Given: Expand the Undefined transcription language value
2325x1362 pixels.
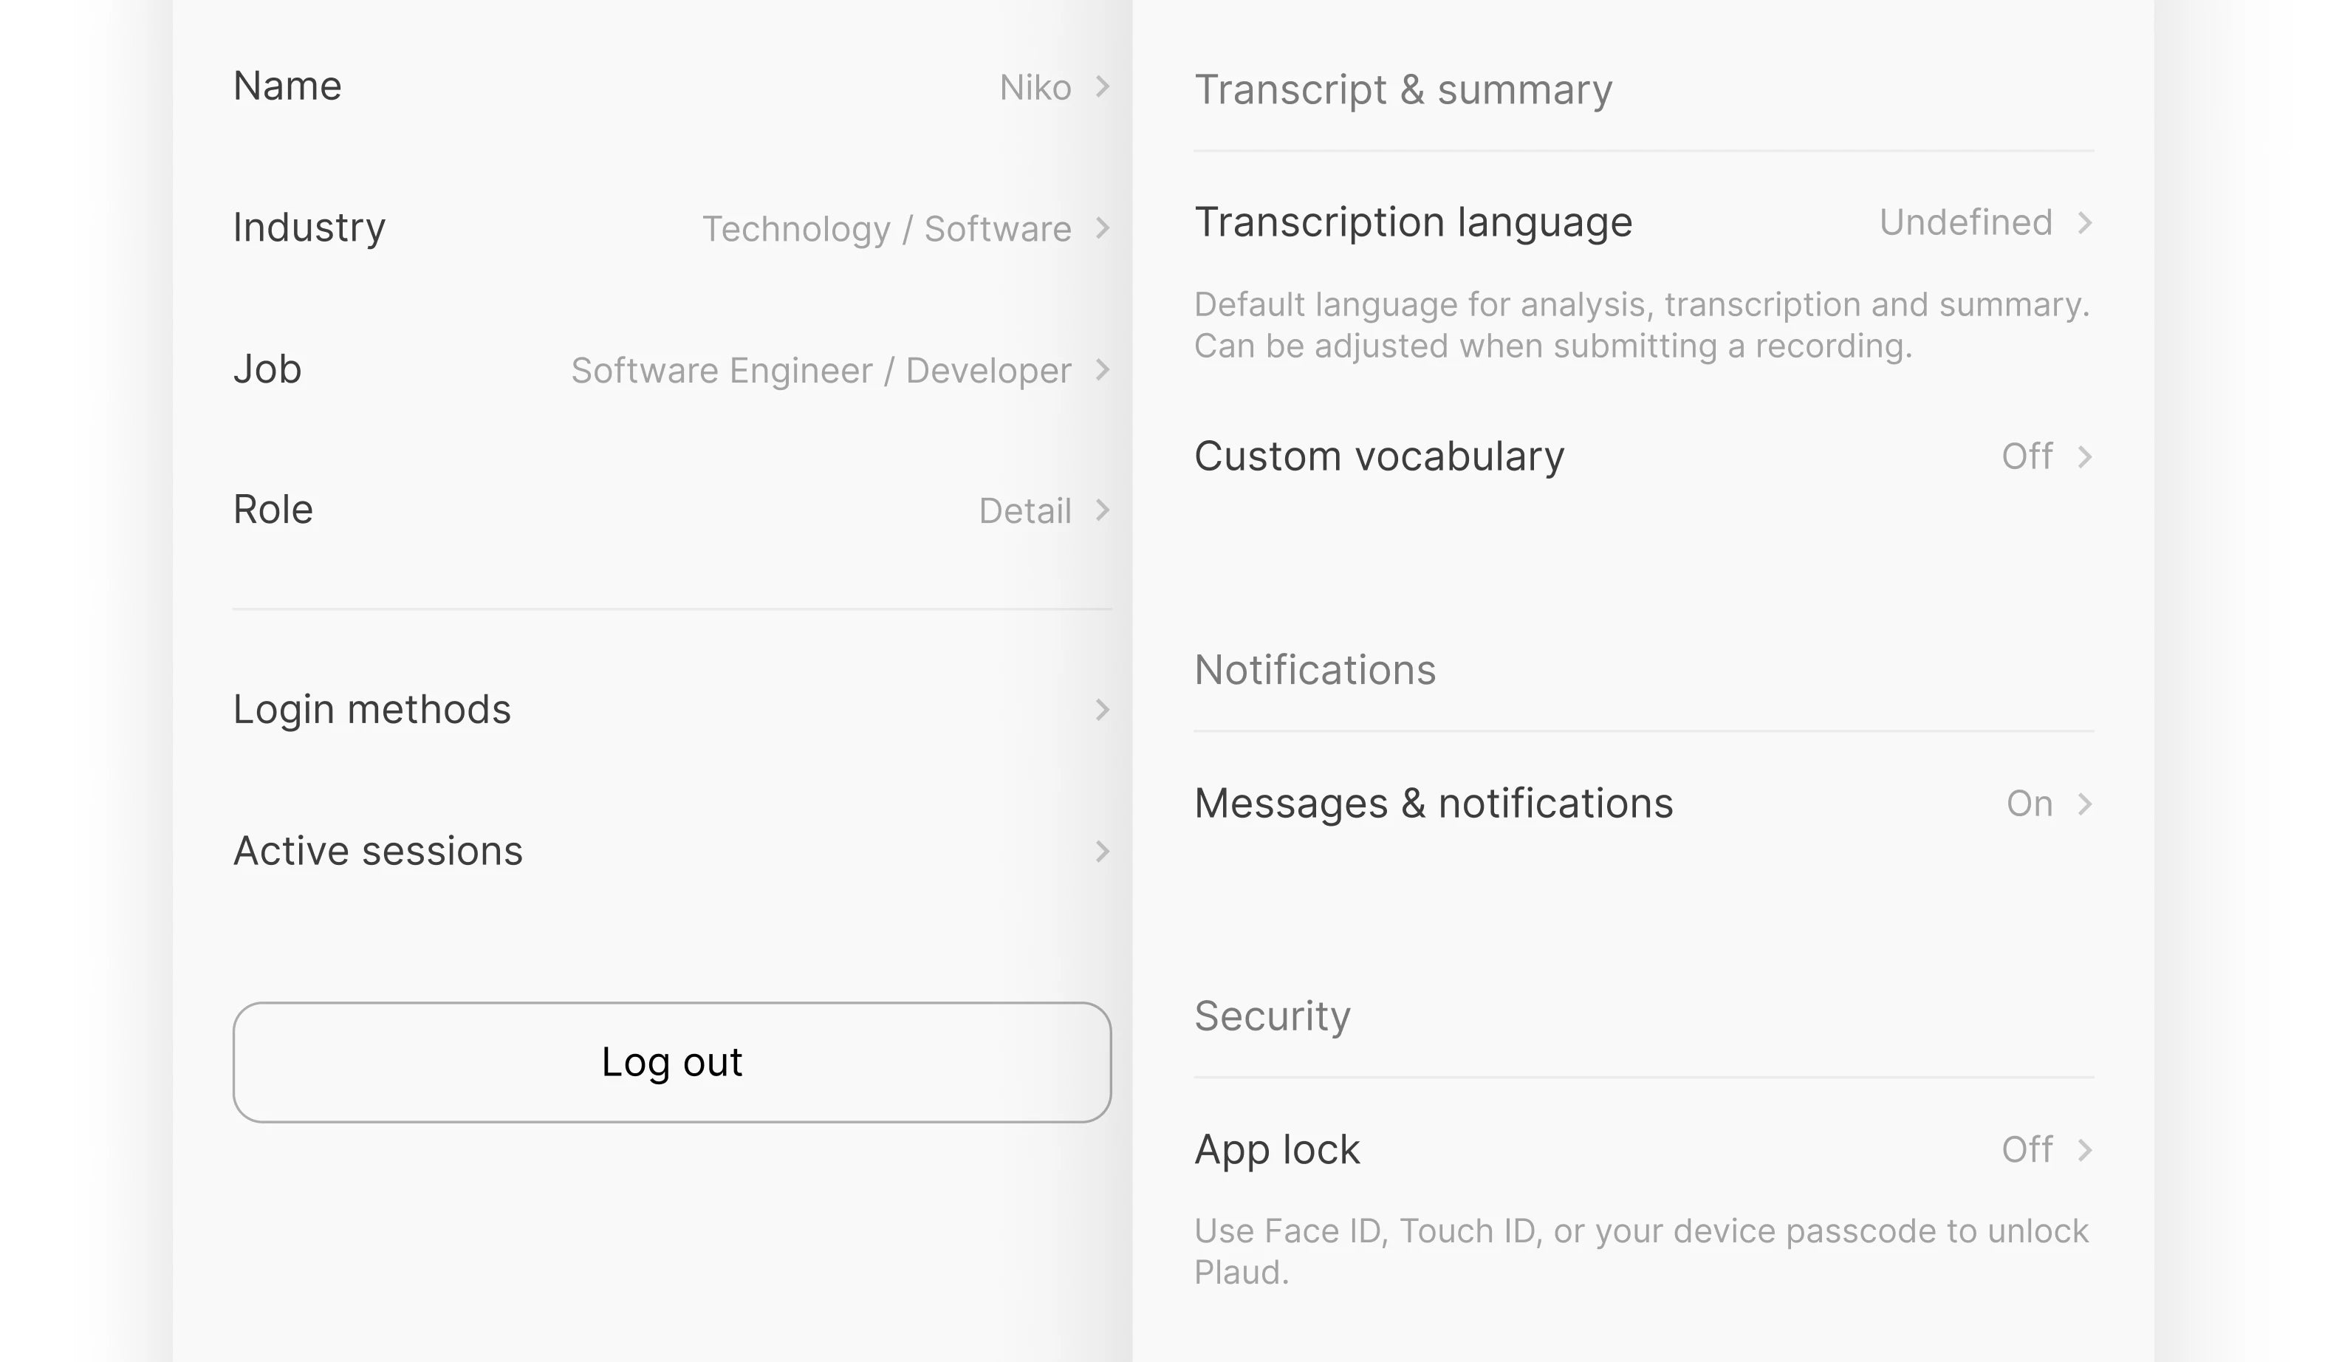Looking at the screenshot, I should [1965, 222].
